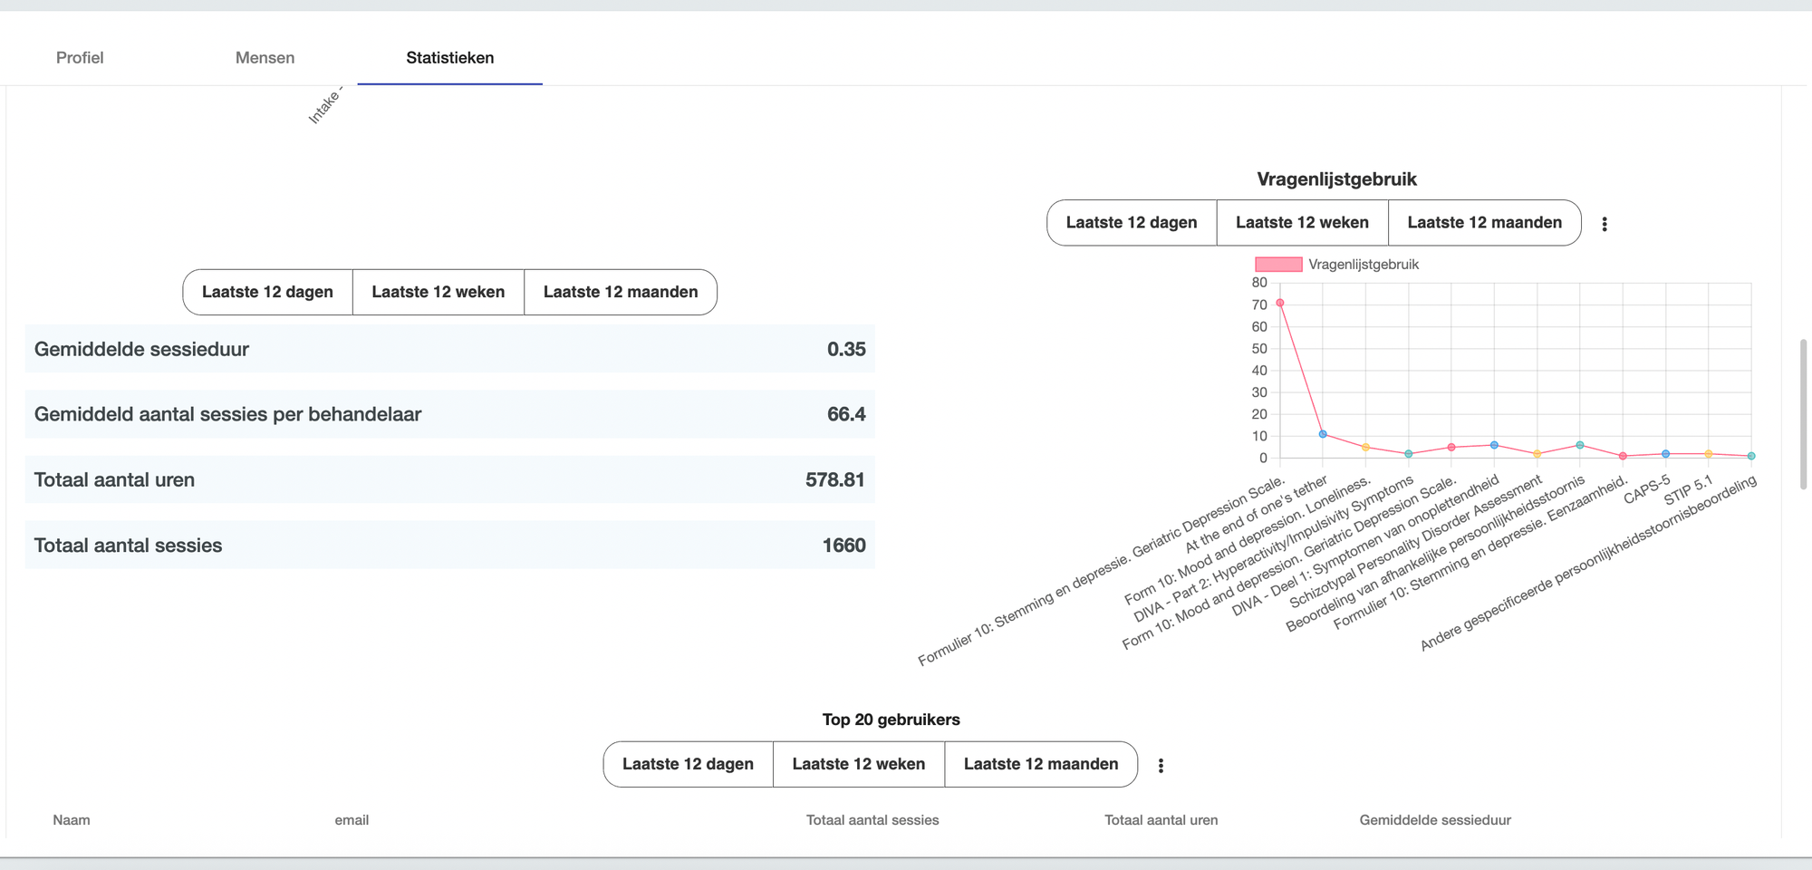Open the Top 20 gebruikers kebab menu
This screenshot has width=1812, height=870.
tap(1161, 766)
